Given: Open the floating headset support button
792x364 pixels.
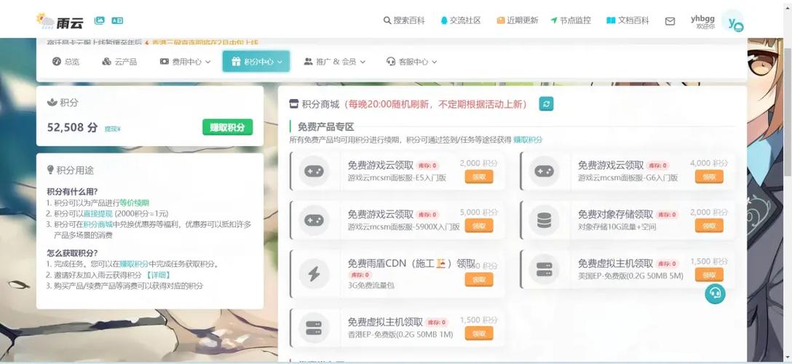Looking at the screenshot, I should [x=715, y=293].
